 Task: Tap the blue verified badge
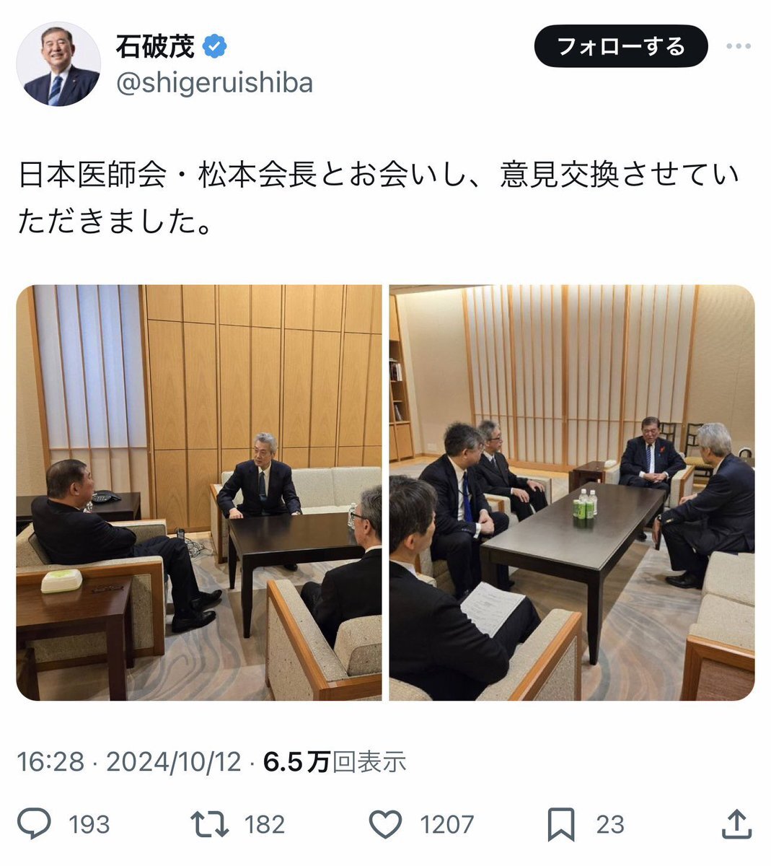coord(215,47)
